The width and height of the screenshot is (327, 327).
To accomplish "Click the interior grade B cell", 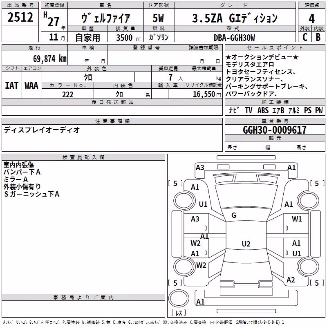I will point(318,37).
